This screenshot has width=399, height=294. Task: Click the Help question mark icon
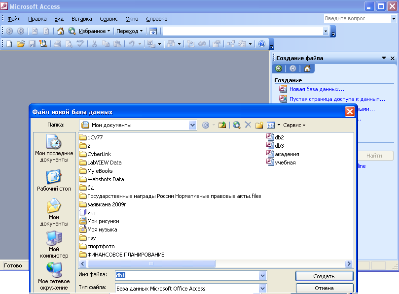pyautogui.click(x=261, y=44)
